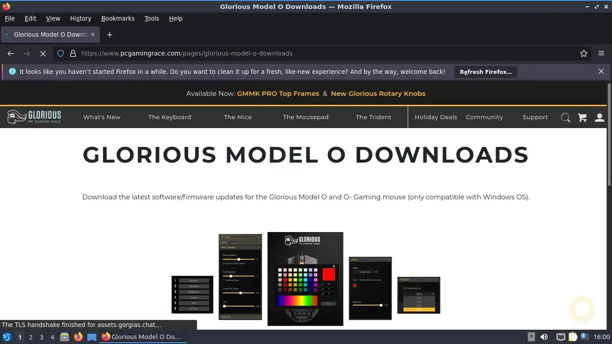612x344 pixels.
Task: Open the Lubuntu start menu
Action: coord(7,337)
